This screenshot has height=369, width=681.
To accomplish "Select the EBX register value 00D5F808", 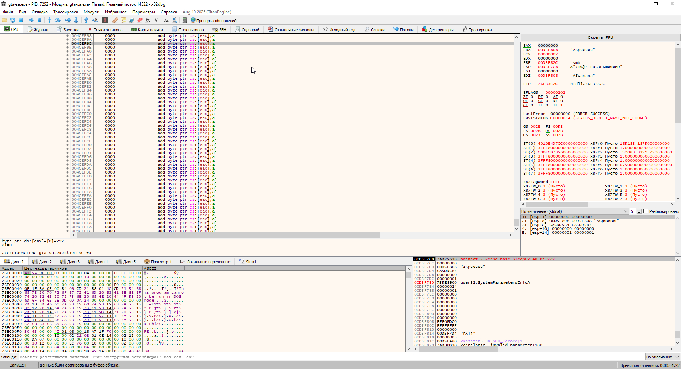I will pyautogui.click(x=548, y=50).
